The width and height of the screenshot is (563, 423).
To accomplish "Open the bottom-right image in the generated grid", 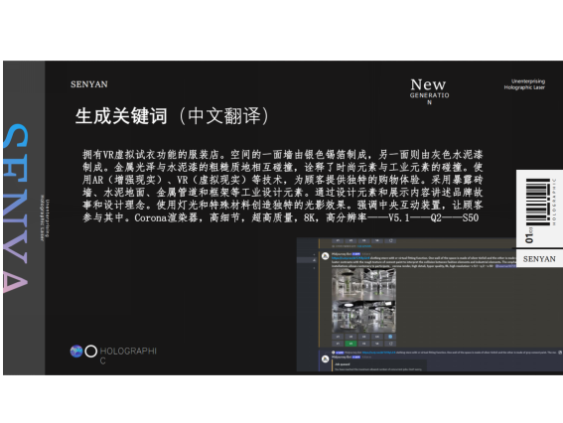I will coord(380,317).
